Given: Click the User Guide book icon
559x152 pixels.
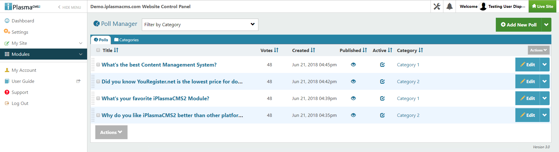Looking at the screenshot, I should coord(7,81).
